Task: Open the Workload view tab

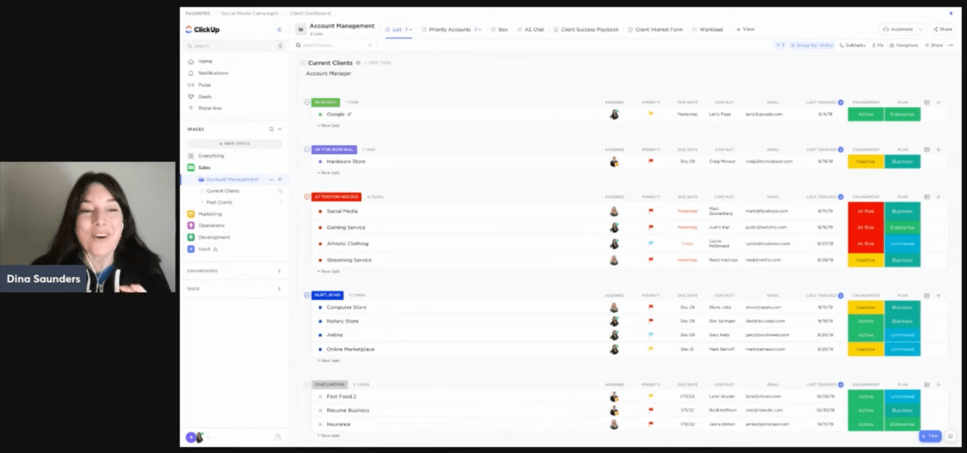Action: 707,30
